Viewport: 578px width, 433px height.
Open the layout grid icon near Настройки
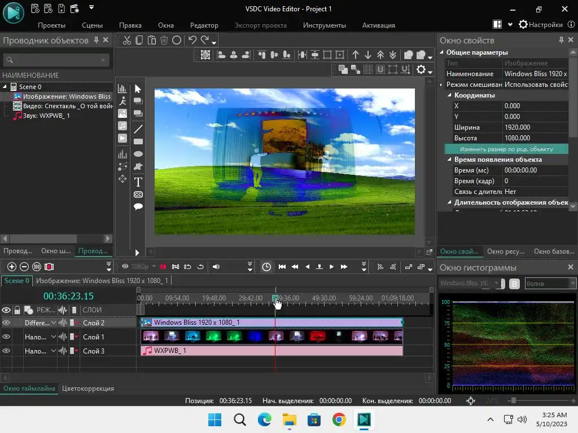click(497, 24)
